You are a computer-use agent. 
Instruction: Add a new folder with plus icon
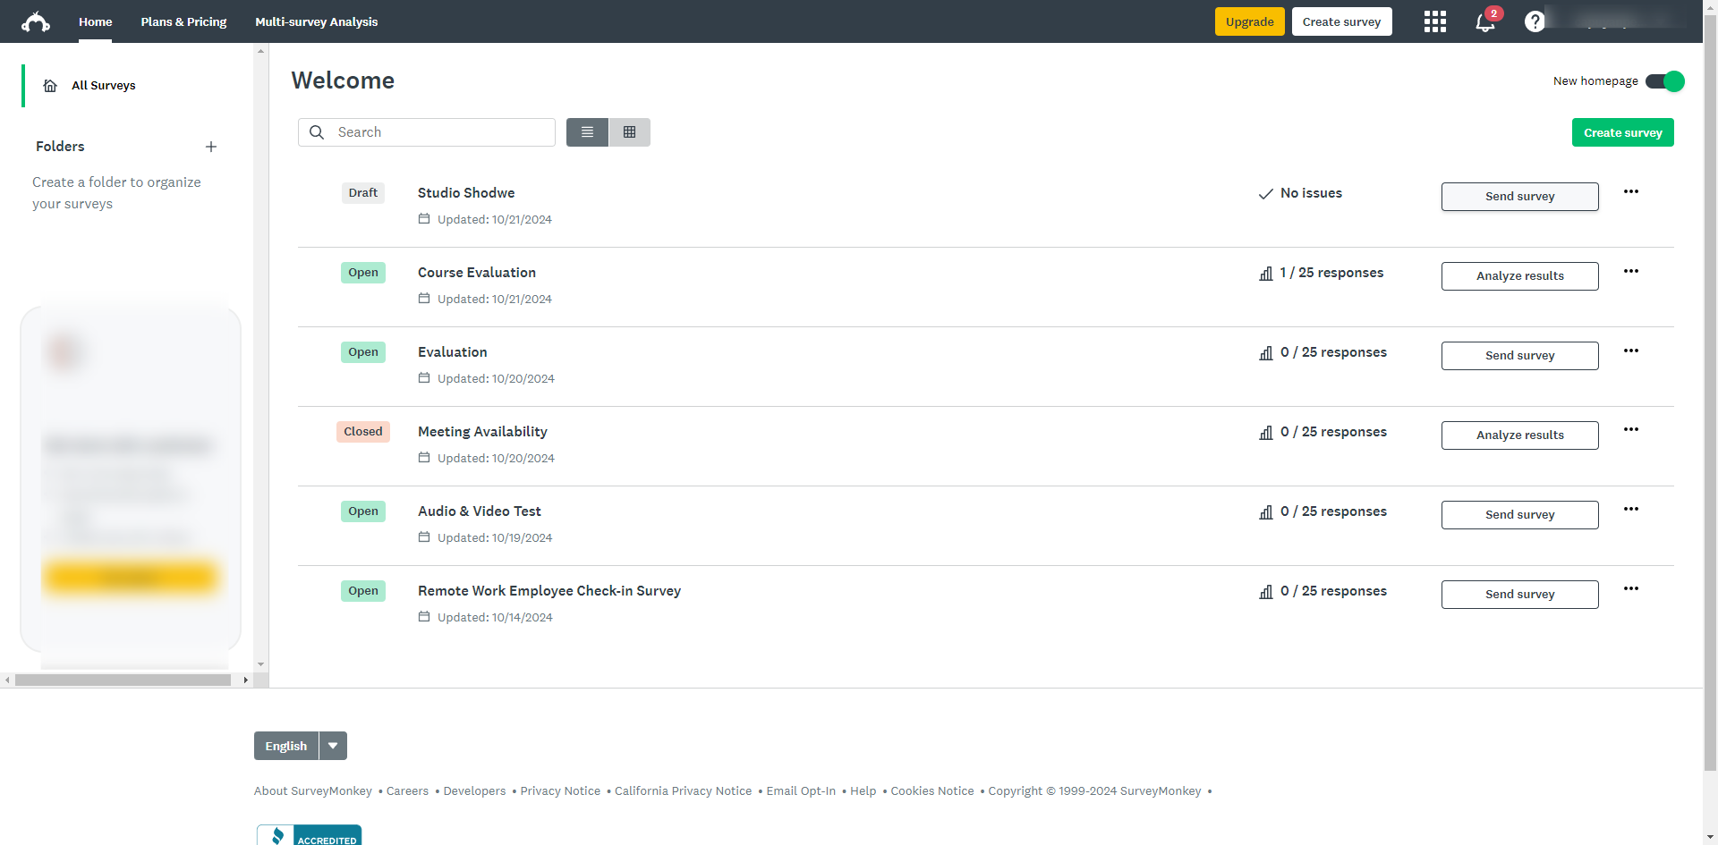pyautogui.click(x=211, y=147)
